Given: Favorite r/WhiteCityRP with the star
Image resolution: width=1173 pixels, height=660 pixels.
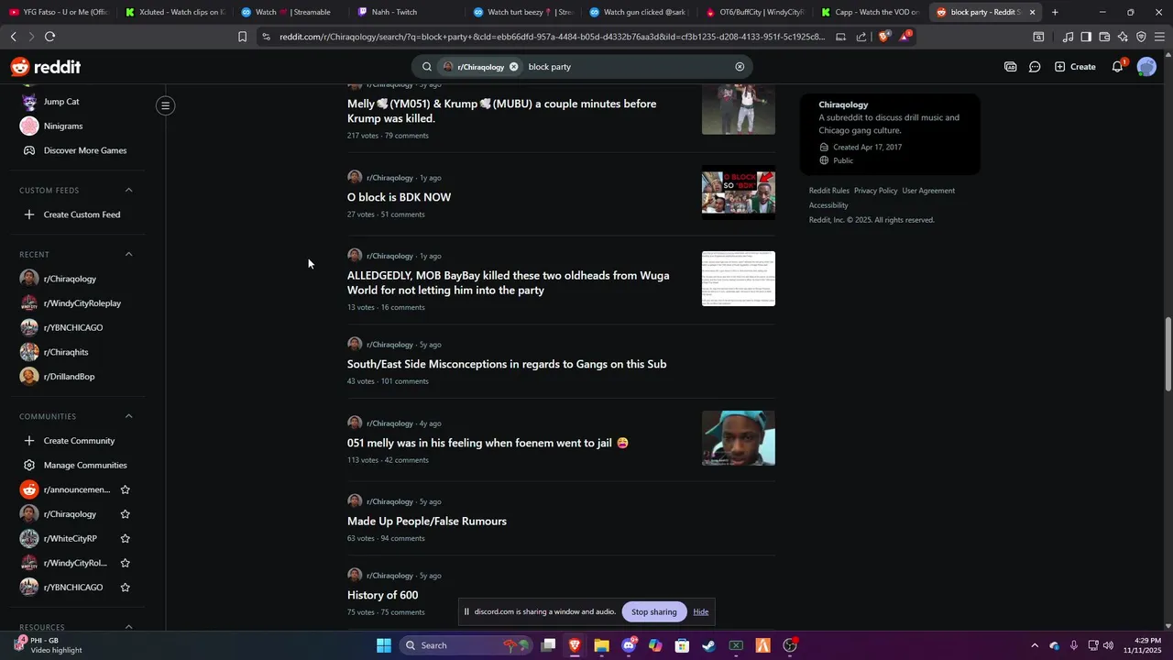Looking at the screenshot, I should (125, 538).
